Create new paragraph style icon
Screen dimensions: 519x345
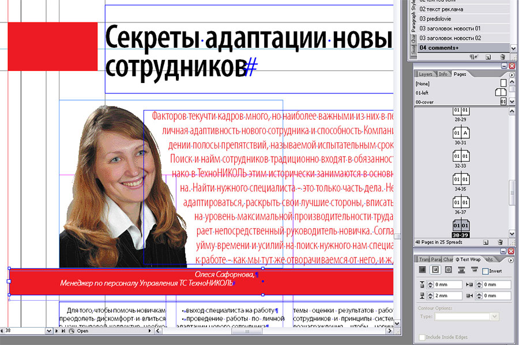pyautogui.click(x=488, y=57)
